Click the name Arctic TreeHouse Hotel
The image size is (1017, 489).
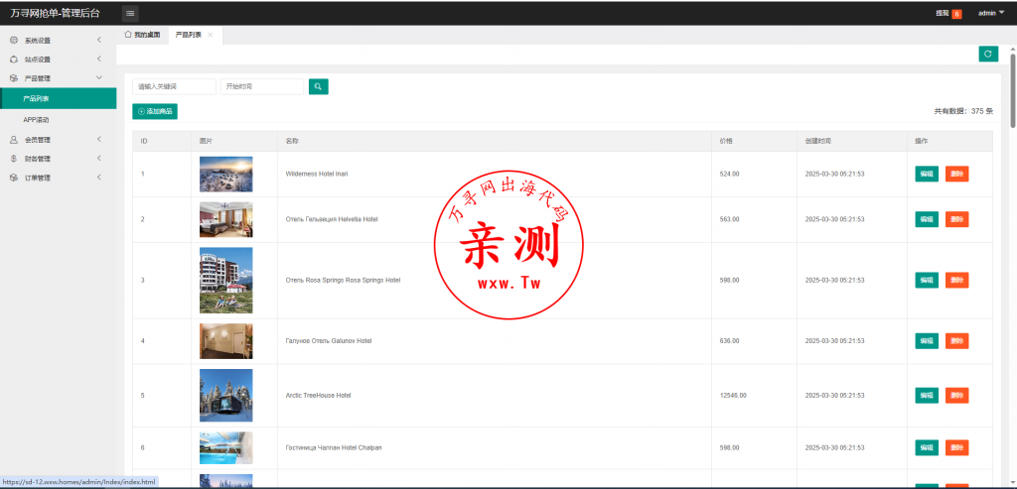[x=318, y=395]
